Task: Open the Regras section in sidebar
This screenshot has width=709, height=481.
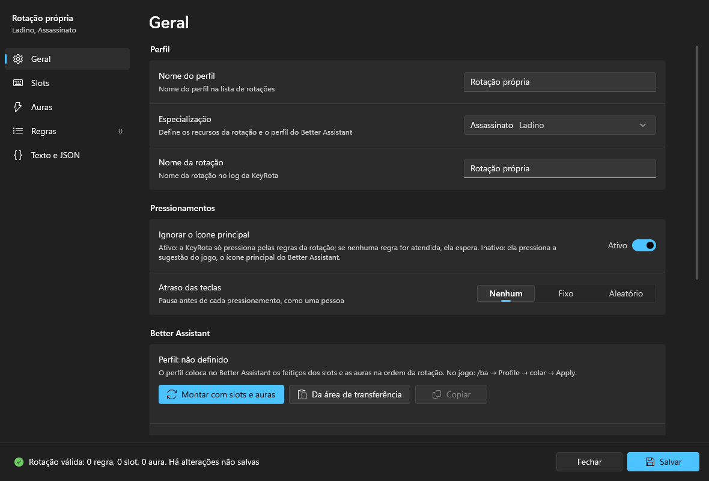Action: point(67,131)
